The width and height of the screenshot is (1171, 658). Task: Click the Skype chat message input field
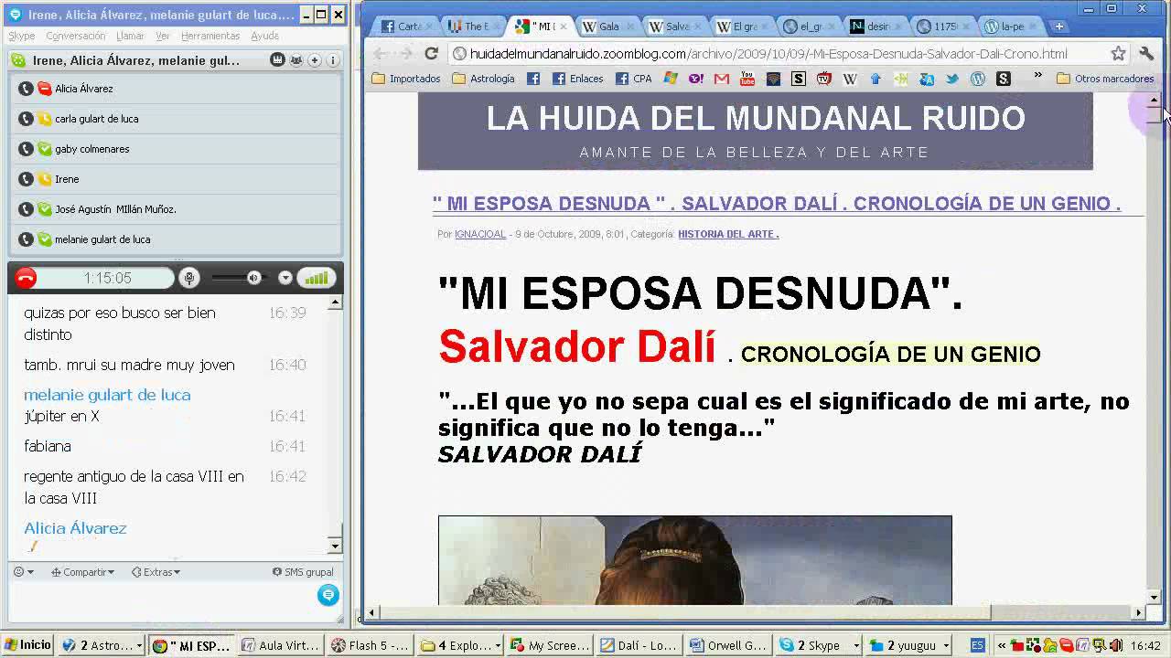pyautogui.click(x=163, y=600)
